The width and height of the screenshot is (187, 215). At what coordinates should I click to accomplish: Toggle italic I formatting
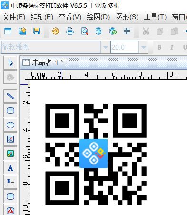[x=172, y=47]
